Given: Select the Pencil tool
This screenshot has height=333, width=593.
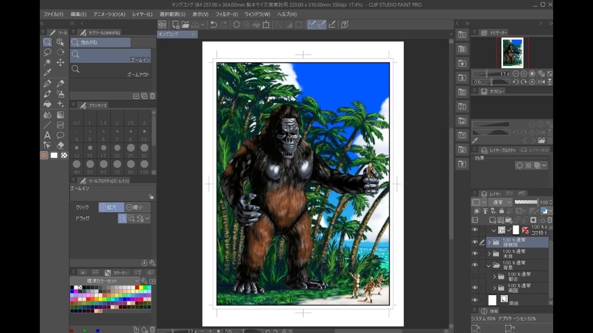Looking at the screenshot, I should tap(60, 84).
